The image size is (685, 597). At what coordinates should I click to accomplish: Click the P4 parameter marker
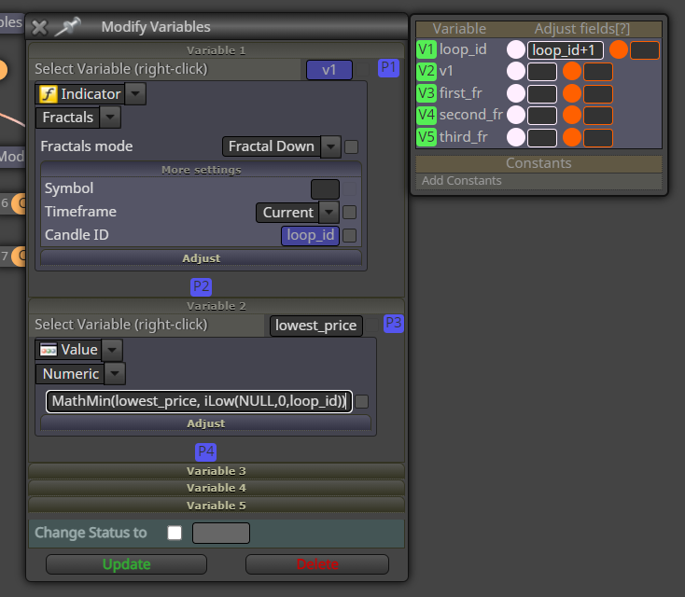coord(205,451)
